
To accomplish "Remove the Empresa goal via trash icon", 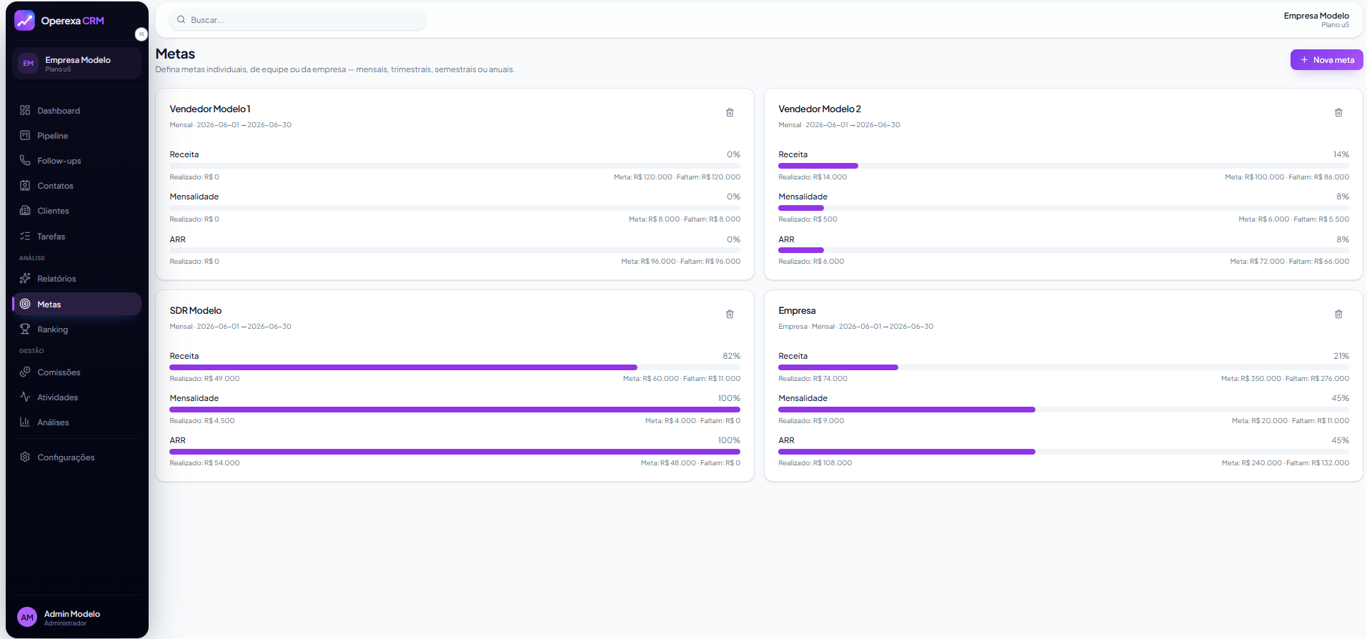I will coord(1338,314).
